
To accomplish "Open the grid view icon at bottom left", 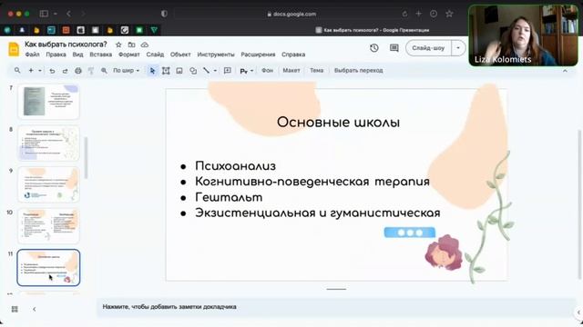I will [15, 309].
